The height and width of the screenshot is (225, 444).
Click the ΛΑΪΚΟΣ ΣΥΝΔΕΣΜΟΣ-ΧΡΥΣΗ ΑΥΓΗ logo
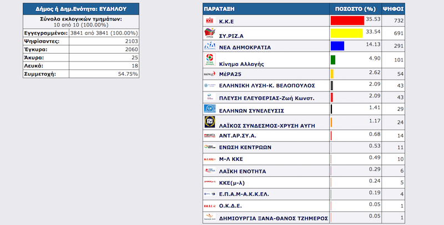(x=210, y=122)
